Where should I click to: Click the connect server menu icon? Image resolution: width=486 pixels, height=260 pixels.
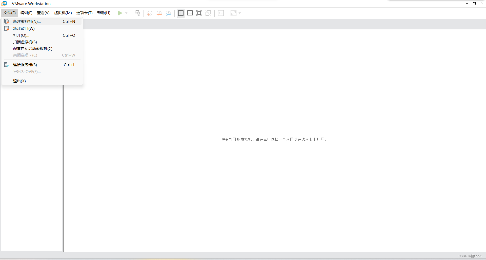(x=7, y=65)
